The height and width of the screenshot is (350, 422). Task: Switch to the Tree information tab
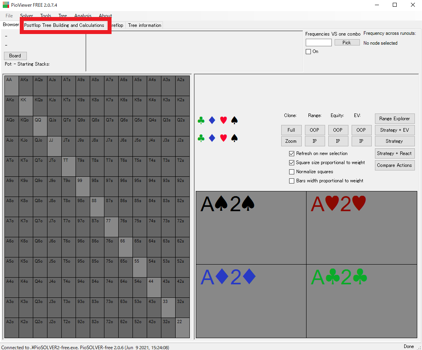(x=144, y=25)
